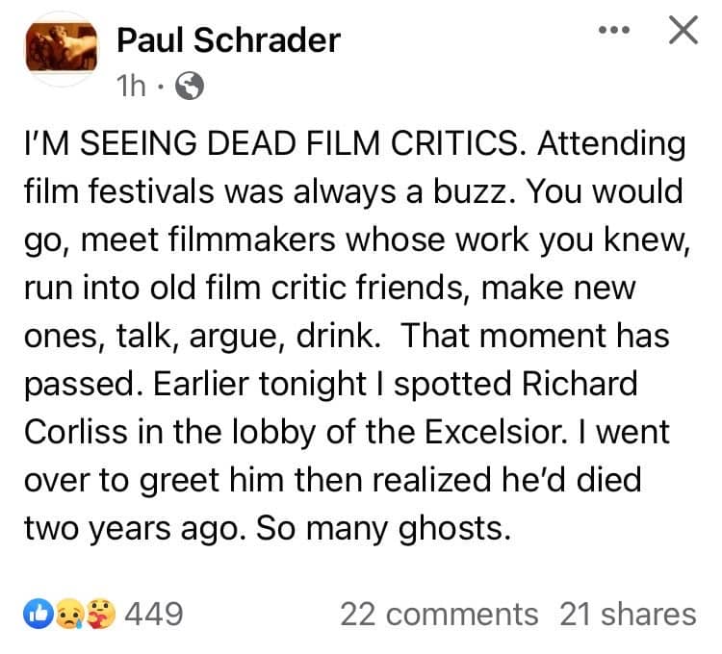The image size is (722, 654).
Task: Click the care hug-heart reaction emoji
Action: (101, 614)
